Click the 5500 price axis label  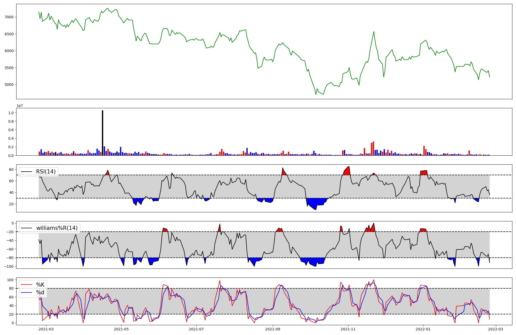pyautogui.click(x=9, y=68)
